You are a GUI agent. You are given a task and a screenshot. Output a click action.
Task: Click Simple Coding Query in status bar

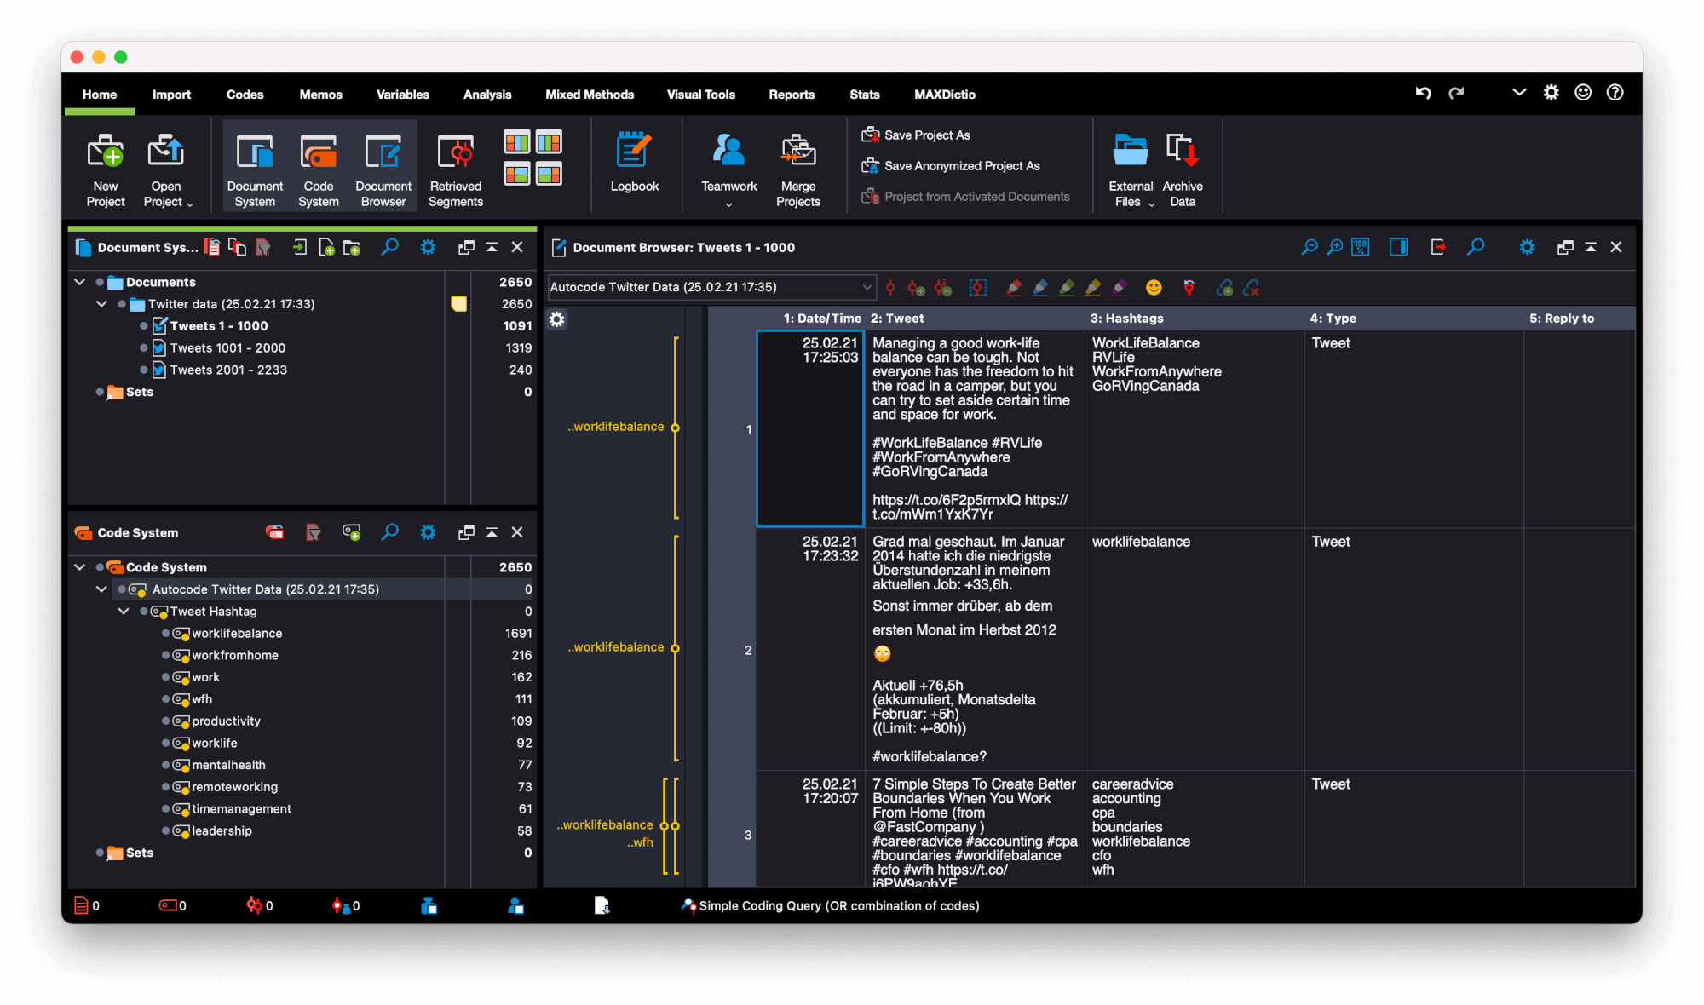(x=831, y=905)
